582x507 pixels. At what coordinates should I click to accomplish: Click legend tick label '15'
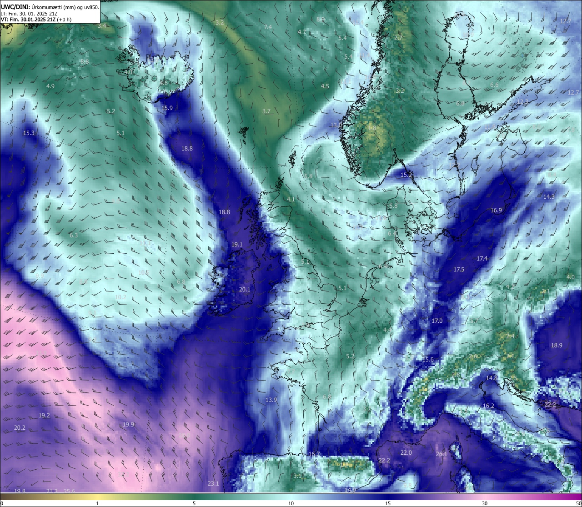tap(388, 503)
